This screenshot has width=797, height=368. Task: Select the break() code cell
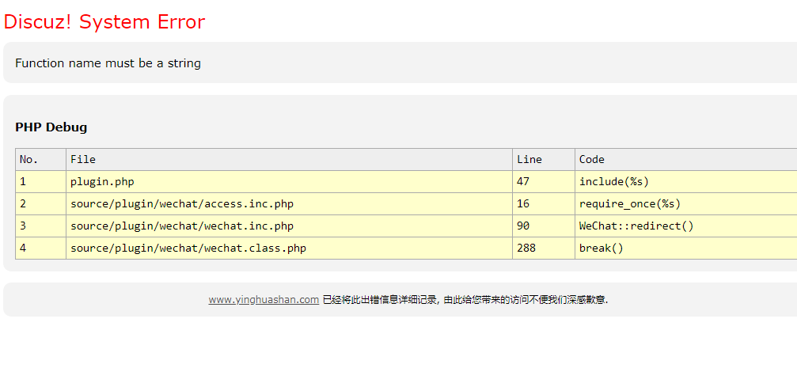(x=686, y=248)
